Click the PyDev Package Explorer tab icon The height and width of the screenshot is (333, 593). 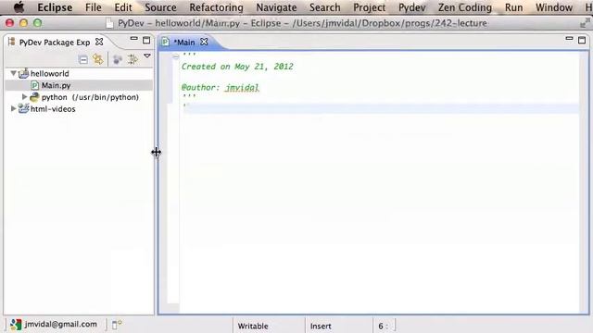click(11, 42)
